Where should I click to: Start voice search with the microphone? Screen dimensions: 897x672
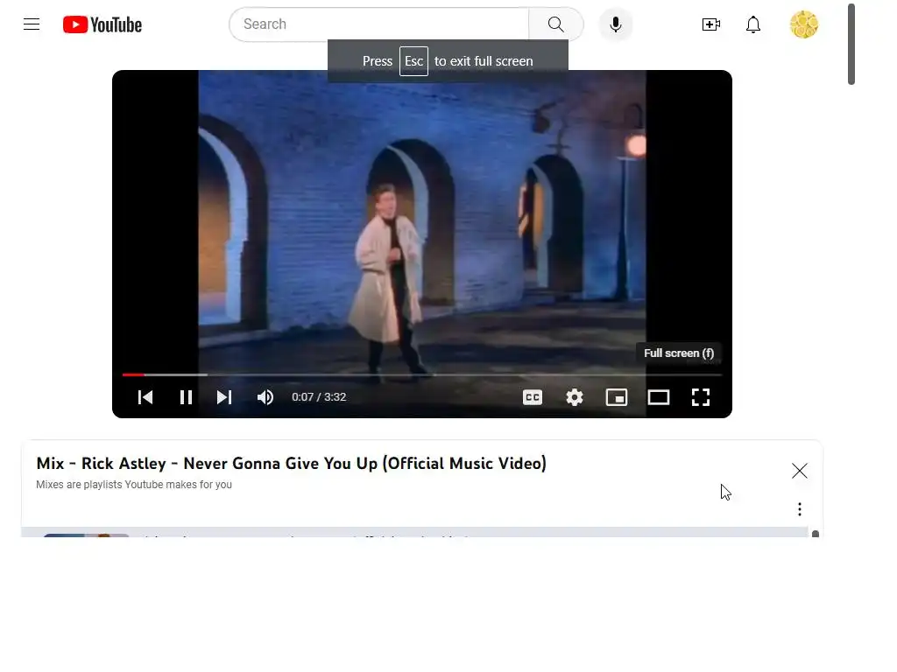click(x=616, y=24)
